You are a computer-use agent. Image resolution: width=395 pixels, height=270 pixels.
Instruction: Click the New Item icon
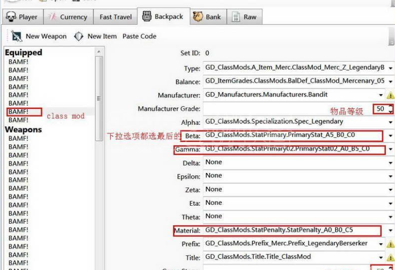point(79,37)
